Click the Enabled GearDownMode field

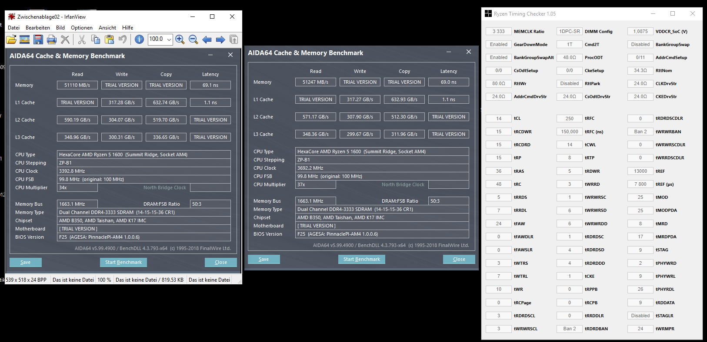[499, 44]
